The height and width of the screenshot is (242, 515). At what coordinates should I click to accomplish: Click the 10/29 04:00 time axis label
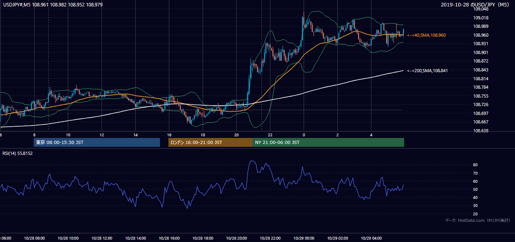[371, 238]
